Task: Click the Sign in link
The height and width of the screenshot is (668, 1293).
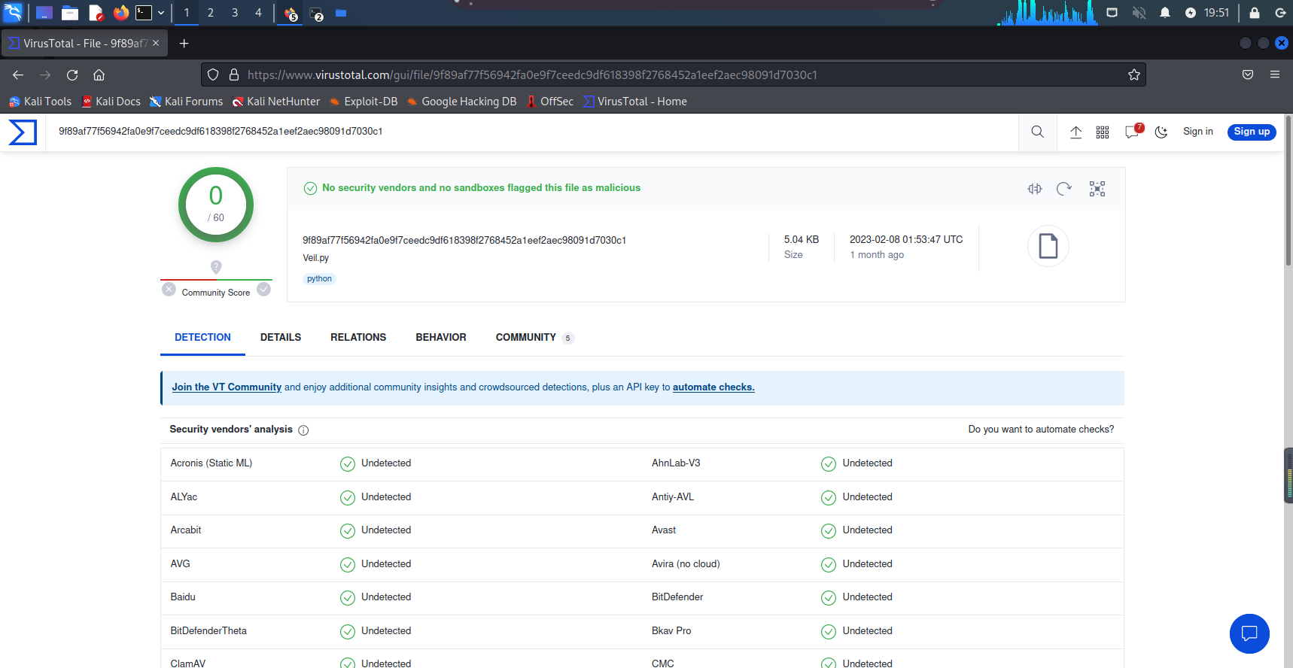Action: (1198, 132)
